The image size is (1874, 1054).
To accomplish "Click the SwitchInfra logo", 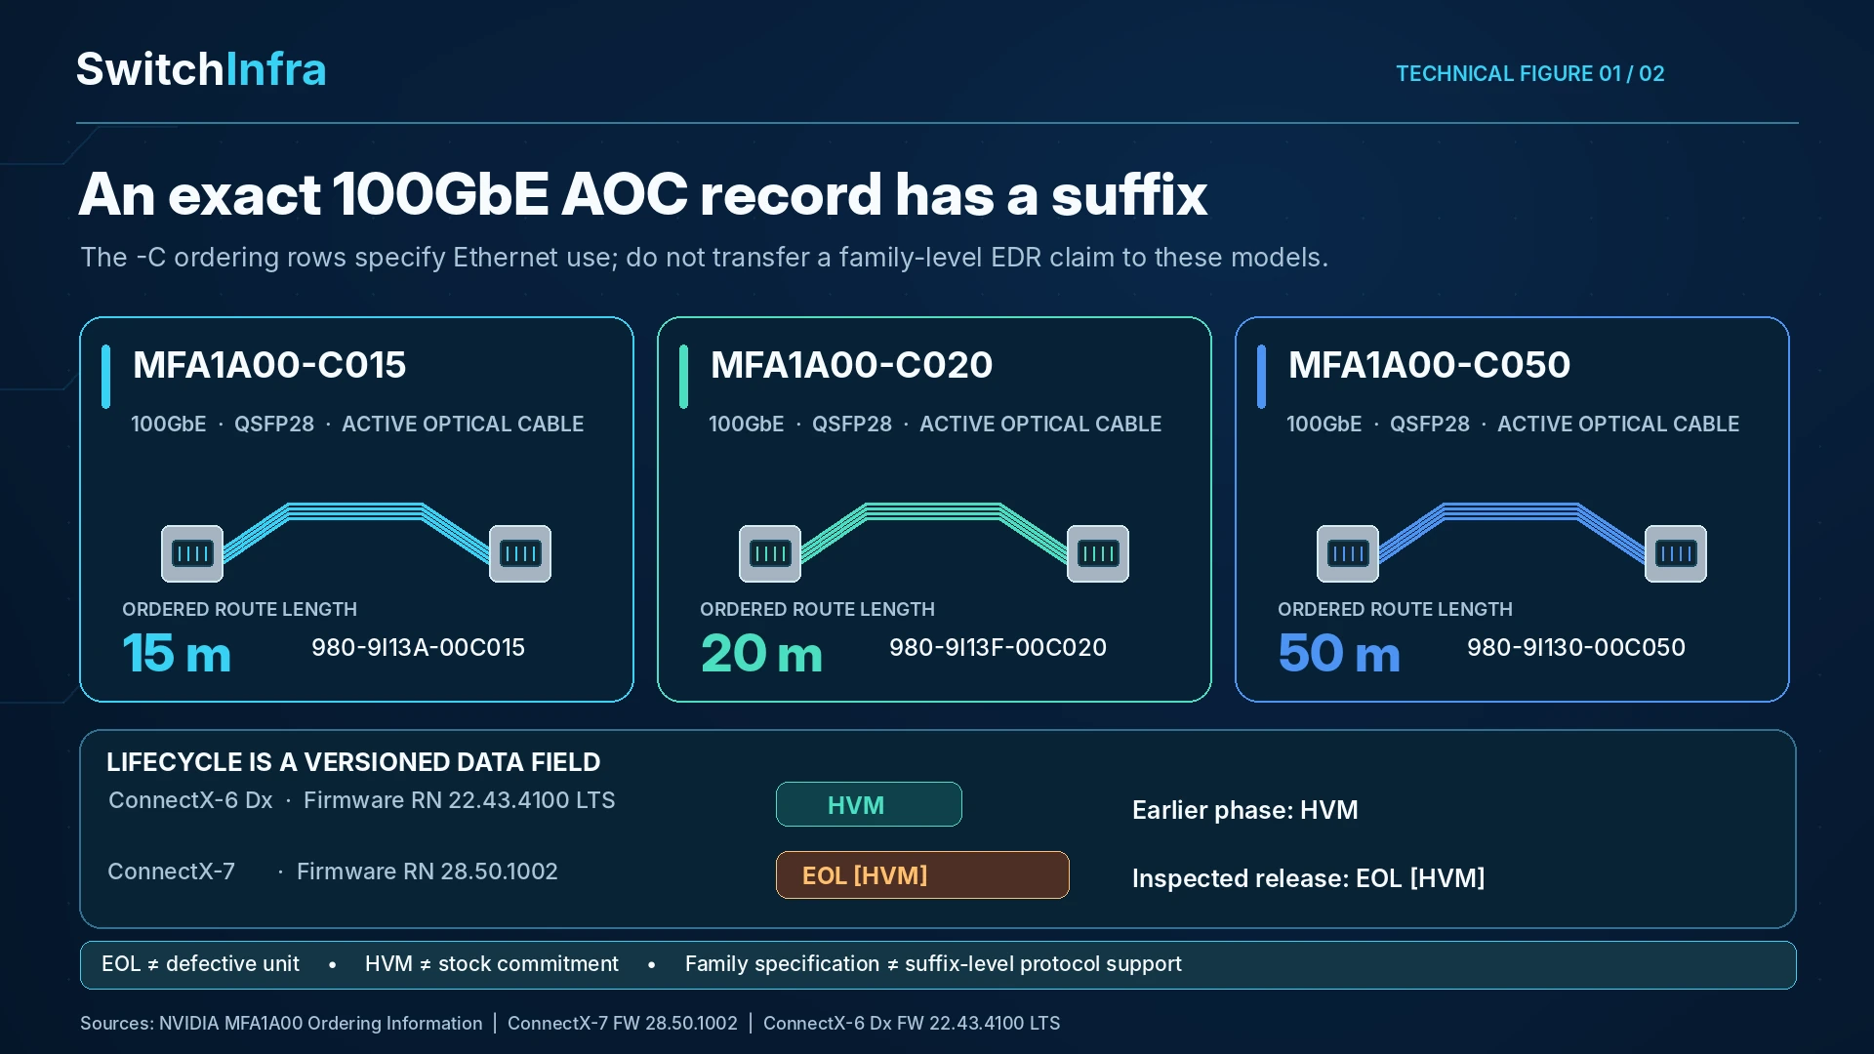I will tap(201, 69).
